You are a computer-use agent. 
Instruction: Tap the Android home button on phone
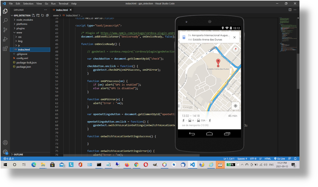(x=209, y=134)
